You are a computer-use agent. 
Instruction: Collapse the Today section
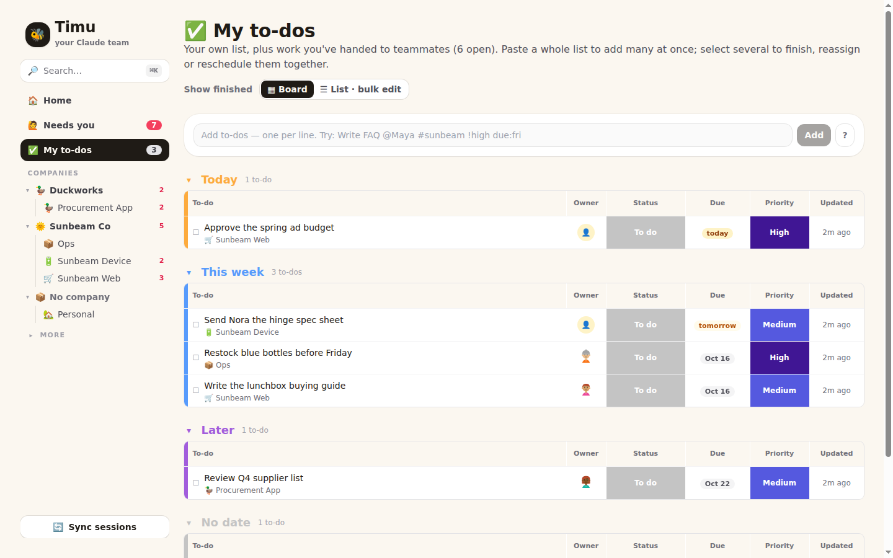pos(189,180)
